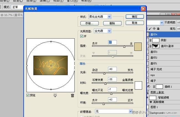The height and width of the screenshot is (117, 180).
Task: Click the 填充 fill field
Action: [x=178, y=29]
